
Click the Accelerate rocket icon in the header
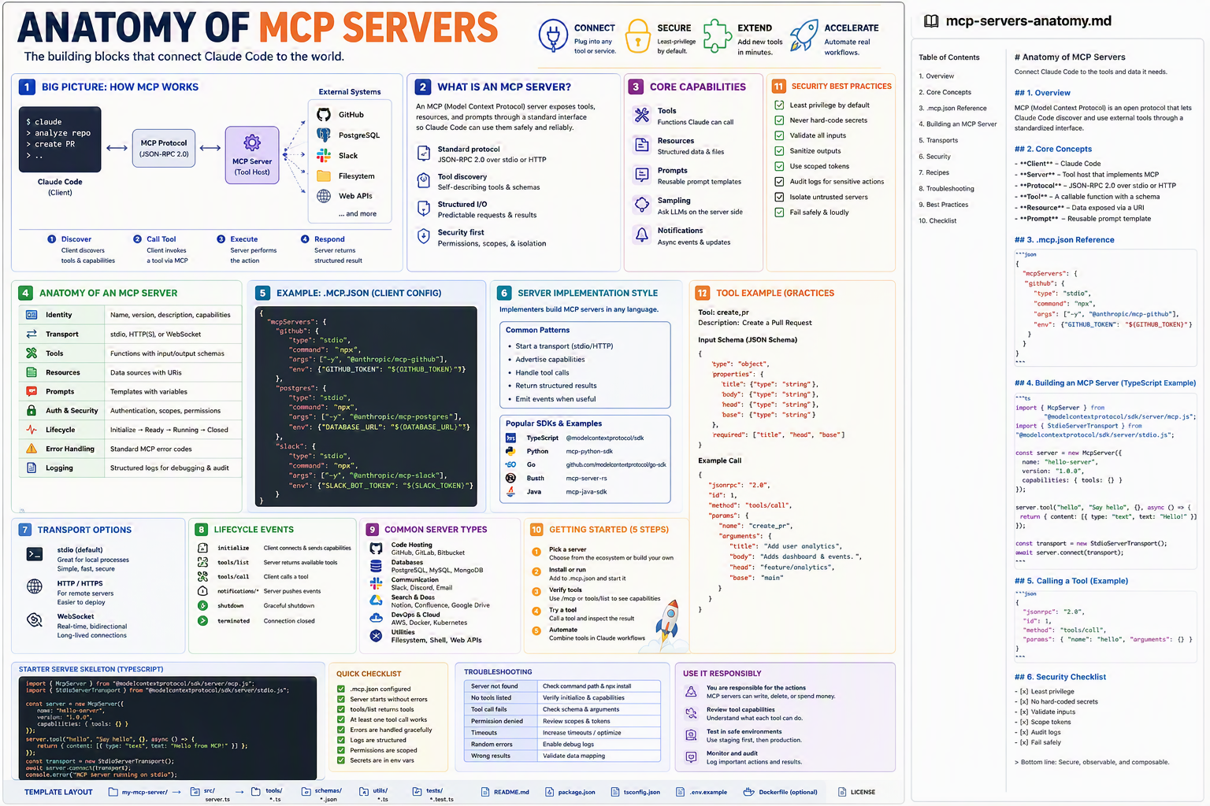(804, 36)
